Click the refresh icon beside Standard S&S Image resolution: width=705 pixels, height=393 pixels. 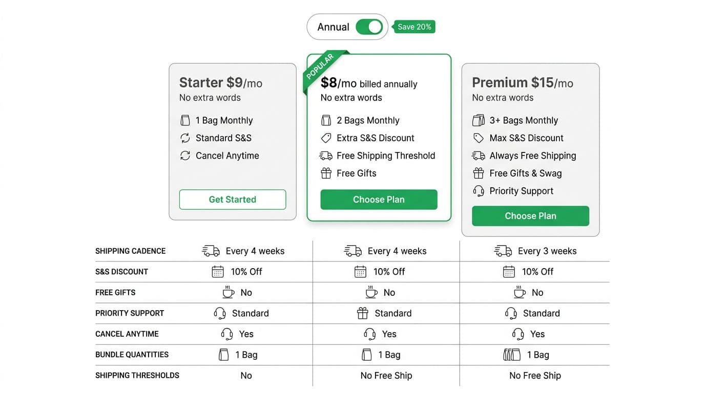point(185,138)
